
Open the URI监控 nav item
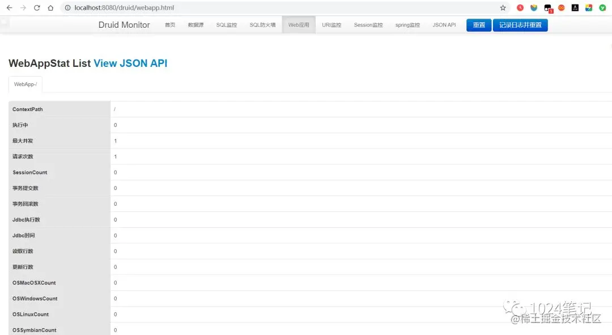coord(331,25)
